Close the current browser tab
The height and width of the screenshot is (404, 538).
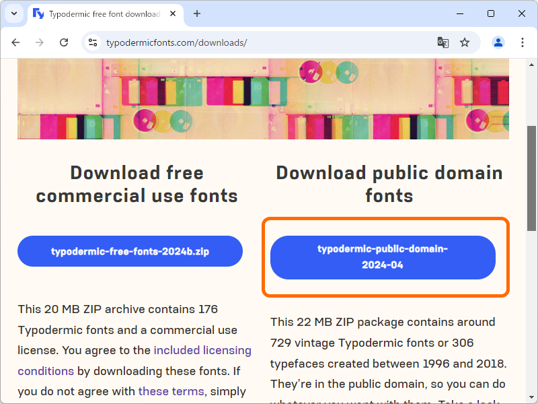click(x=171, y=13)
